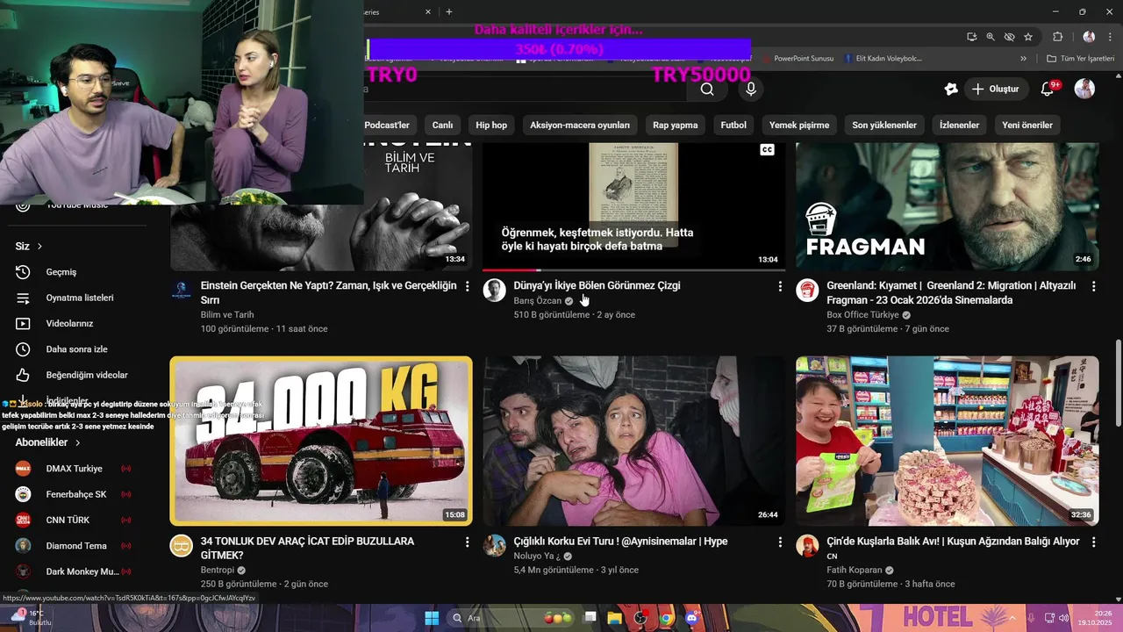Select the Podcast'ler filter chip
The height and width of the screenshot is (632, 1123).
pos(387,126)
